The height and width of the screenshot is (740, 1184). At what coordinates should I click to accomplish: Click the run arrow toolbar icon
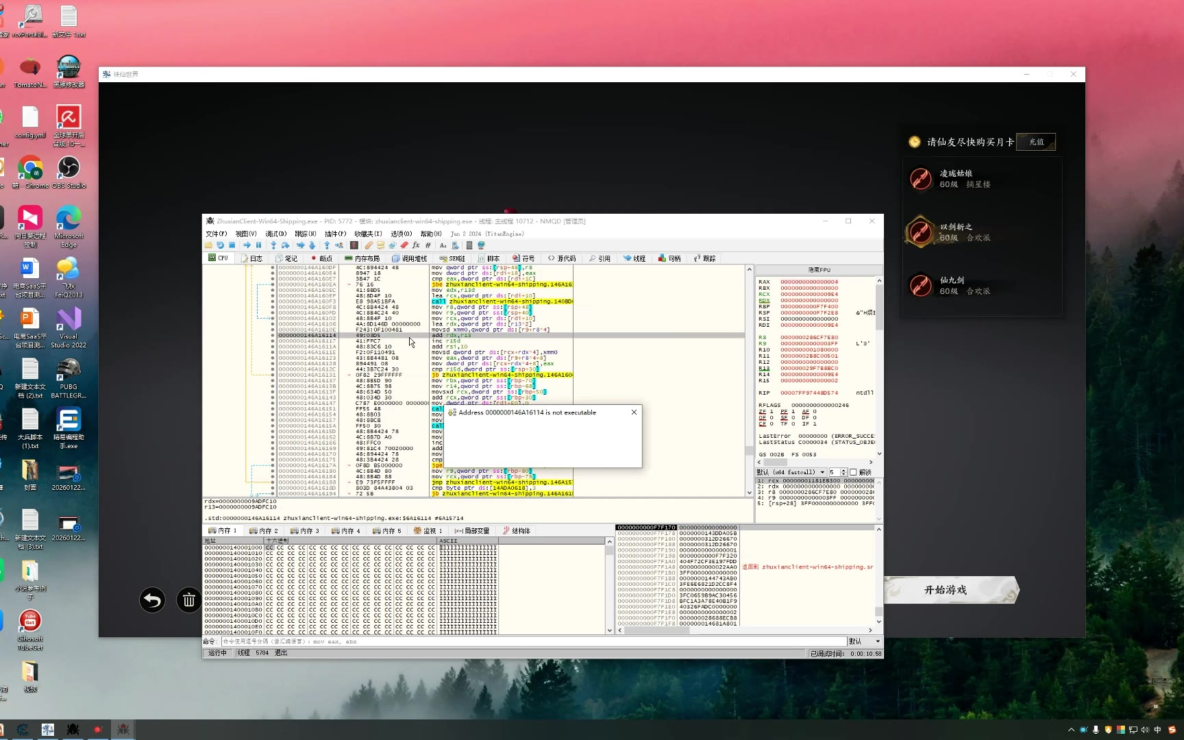coord(247,245)
